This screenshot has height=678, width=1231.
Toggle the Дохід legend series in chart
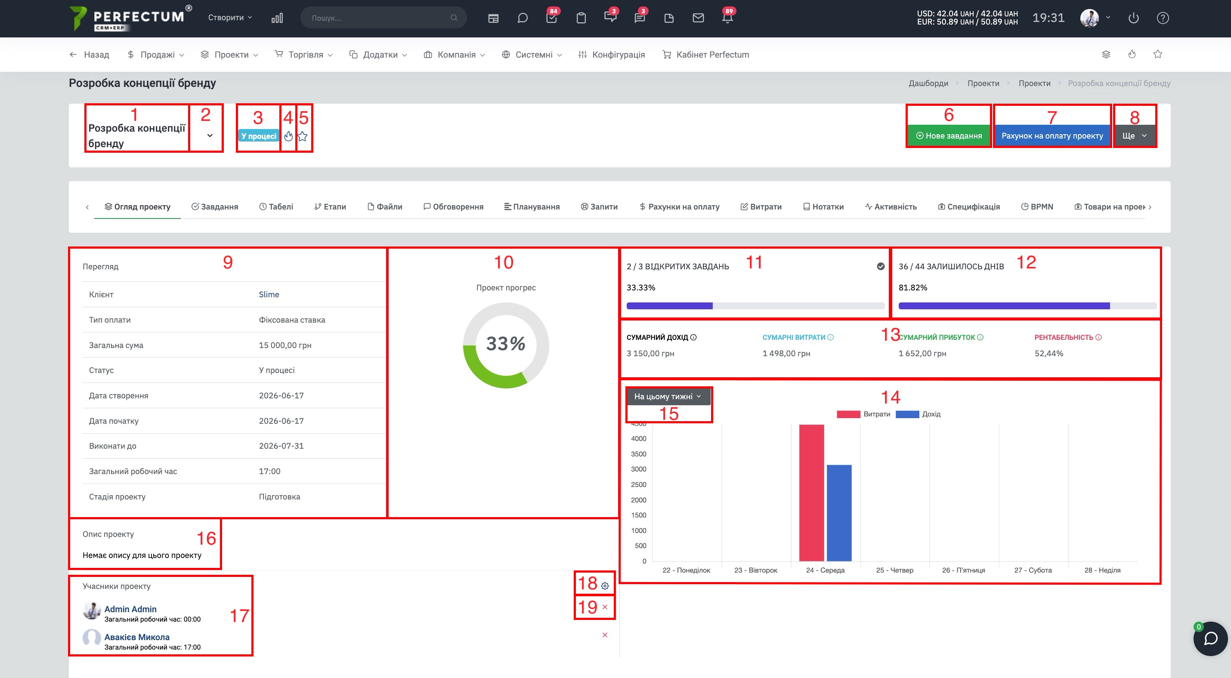tap(918, 414)
